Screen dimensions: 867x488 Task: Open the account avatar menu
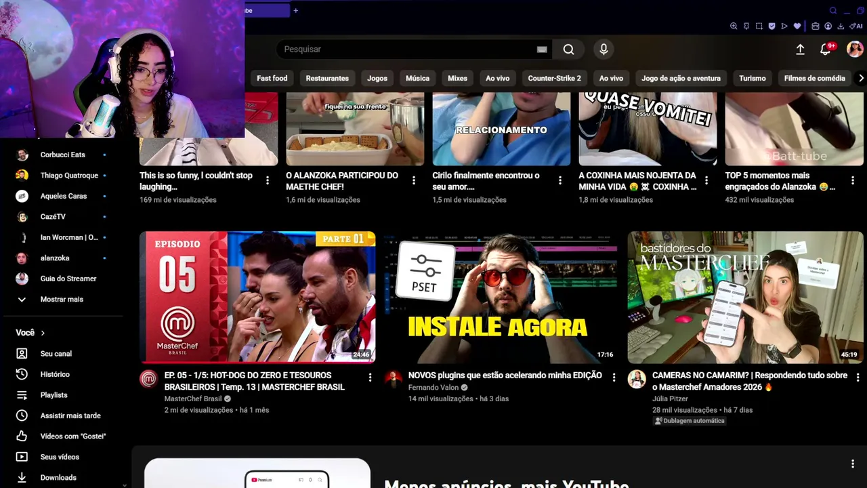point(855,49)
